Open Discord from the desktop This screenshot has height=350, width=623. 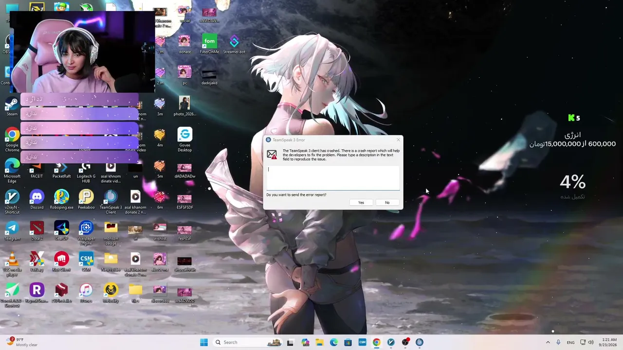[37, 199]
